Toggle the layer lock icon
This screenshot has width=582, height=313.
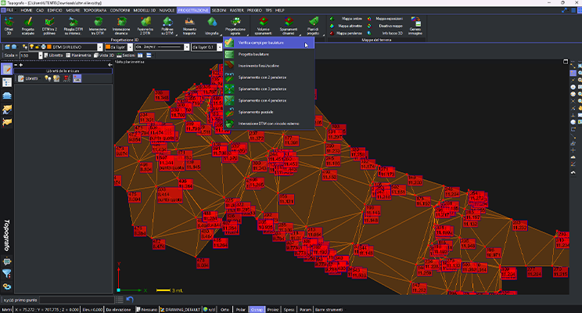pyautogui.click(x=37, y=47)
